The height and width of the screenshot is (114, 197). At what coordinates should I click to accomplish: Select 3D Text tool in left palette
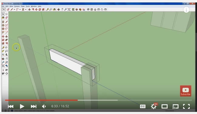[x=7, y=55]
